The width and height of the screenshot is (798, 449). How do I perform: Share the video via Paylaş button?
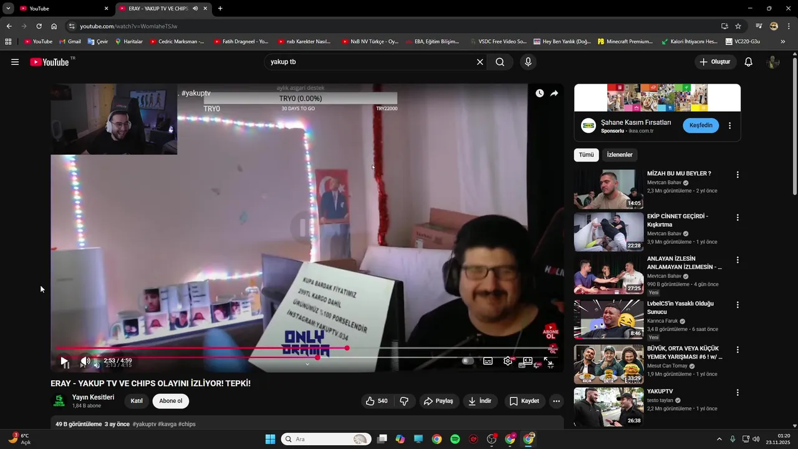[x=438, y=401]
